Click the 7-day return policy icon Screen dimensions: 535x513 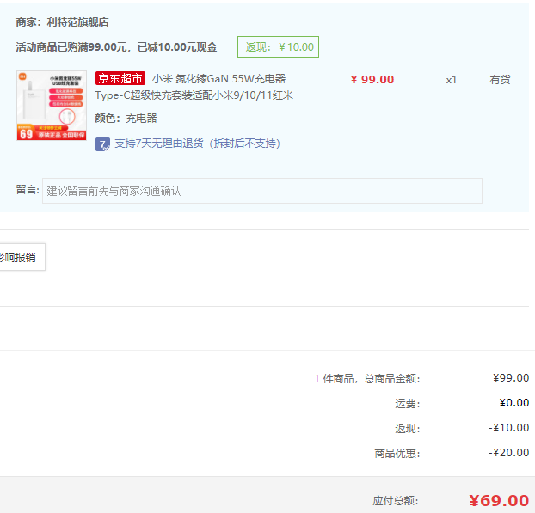click(x=102, y=144)
